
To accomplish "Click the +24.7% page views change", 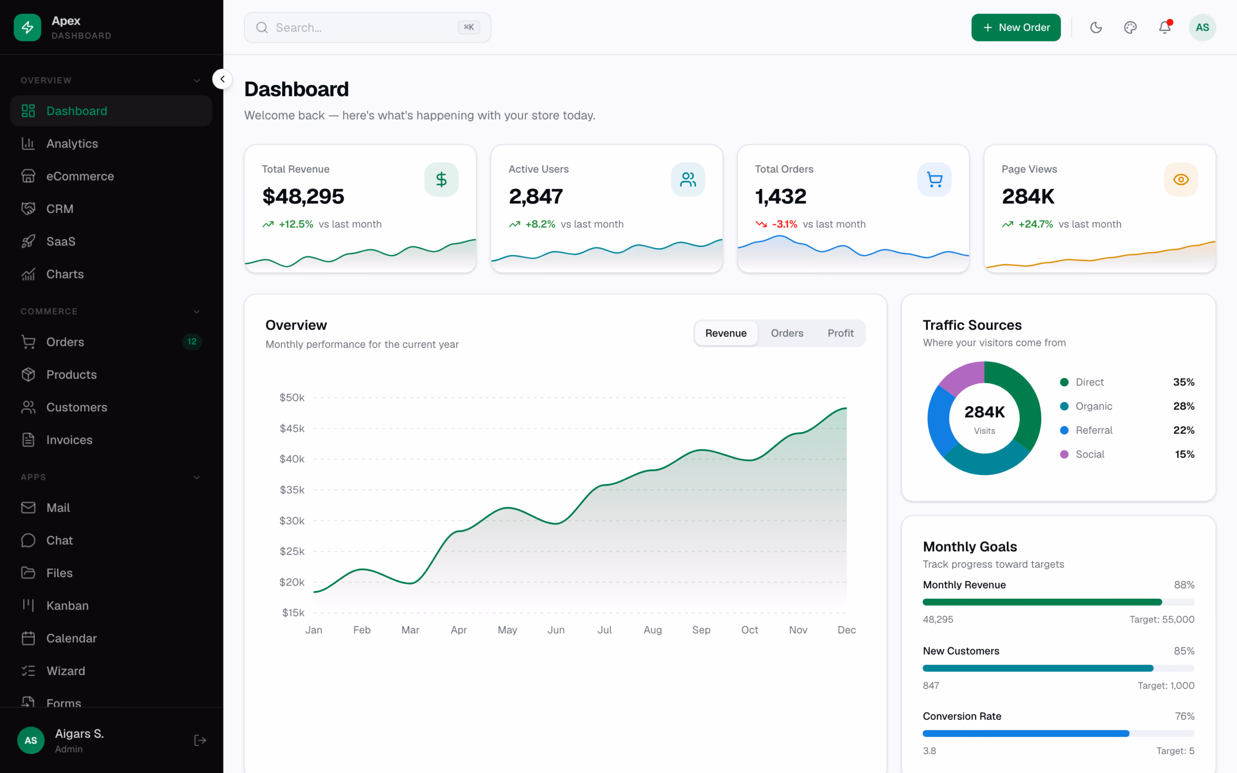I will 1035,224.
